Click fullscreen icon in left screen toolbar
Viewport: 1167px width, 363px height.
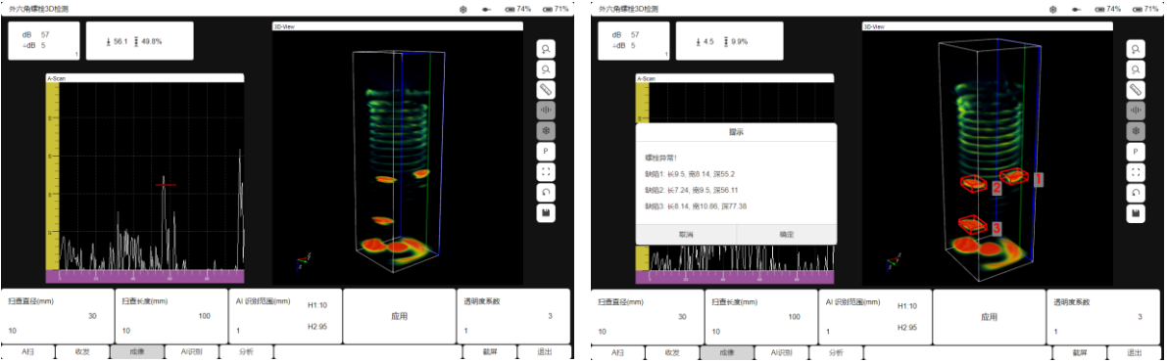click(547, 172)
